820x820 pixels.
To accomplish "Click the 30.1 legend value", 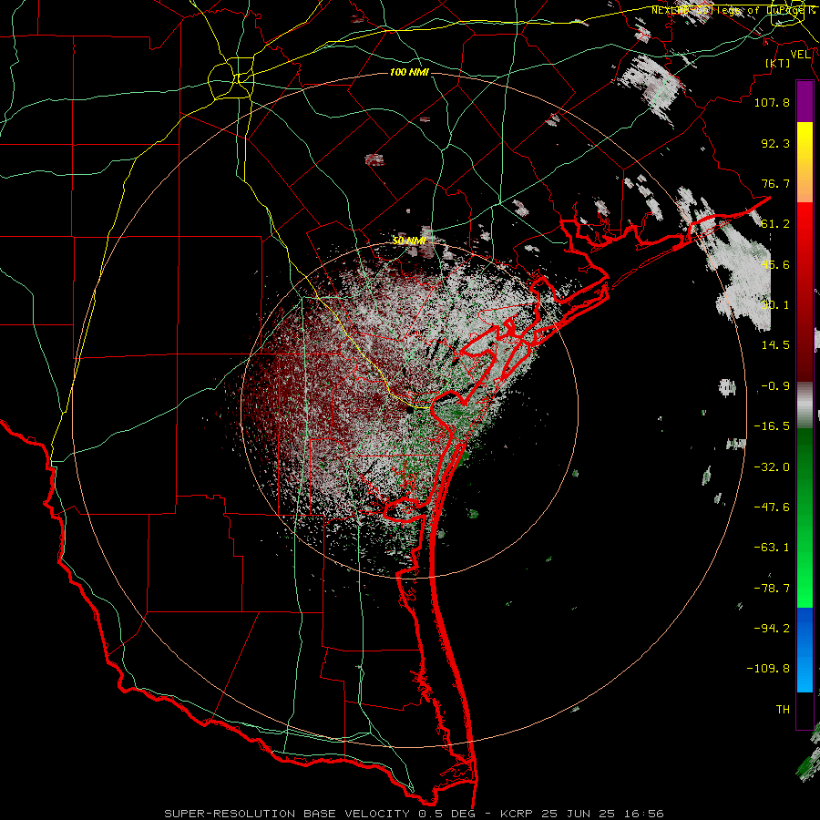I will [775, 305].
